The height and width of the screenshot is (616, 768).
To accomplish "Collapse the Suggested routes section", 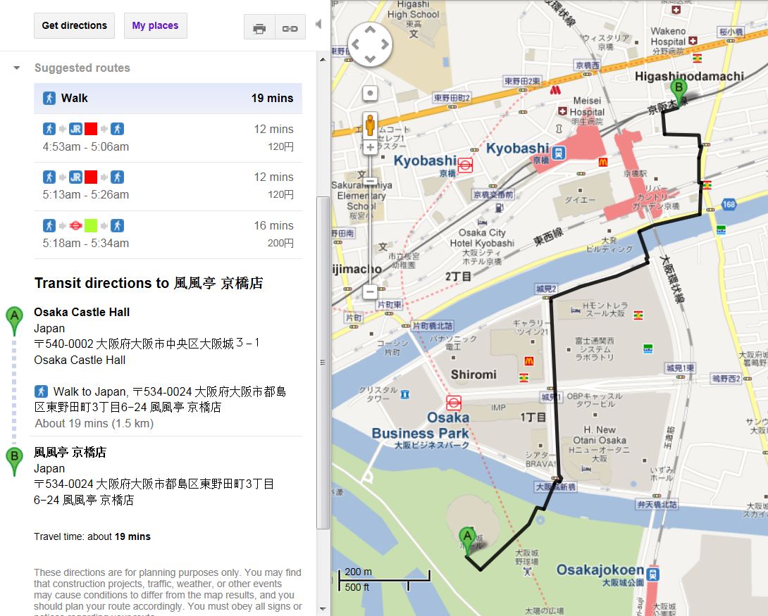I will click(17, 68).
